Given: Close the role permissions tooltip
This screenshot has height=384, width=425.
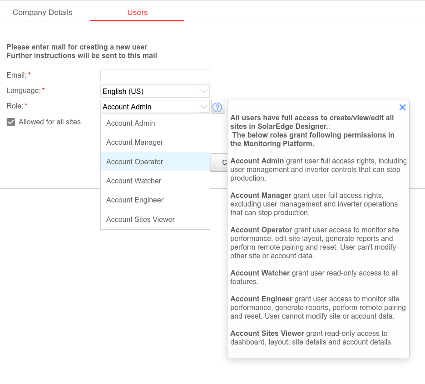Looking at the screenshot, I should 402,108.
